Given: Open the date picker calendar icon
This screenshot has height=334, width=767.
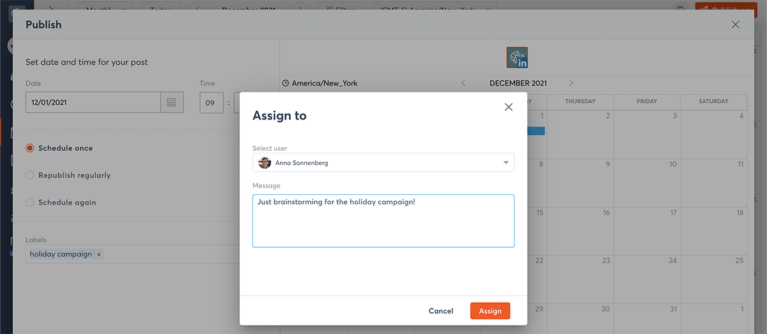Looking at the screenshot, I should pos(171,102).
